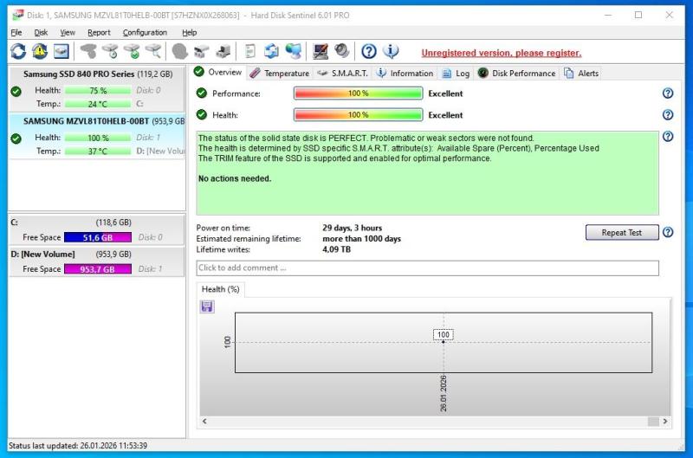
Task: Click help icon next to Performance bar
Action: [667, 94]
